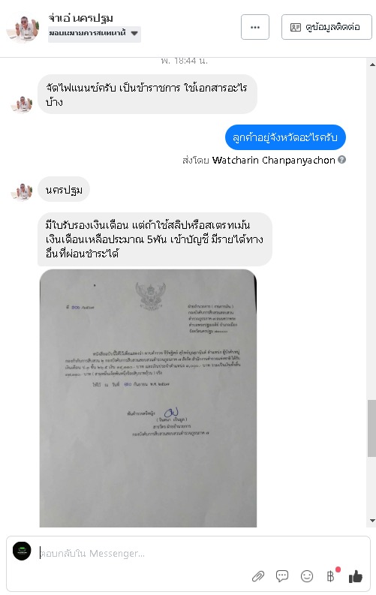Viewport: 376px width, 595px height.
Task: Send a thumbs up like
Action: 356,576
